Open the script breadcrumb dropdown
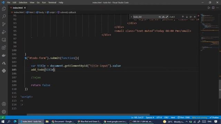The width and height of the screenshot is (221, 124). (51, 12)
